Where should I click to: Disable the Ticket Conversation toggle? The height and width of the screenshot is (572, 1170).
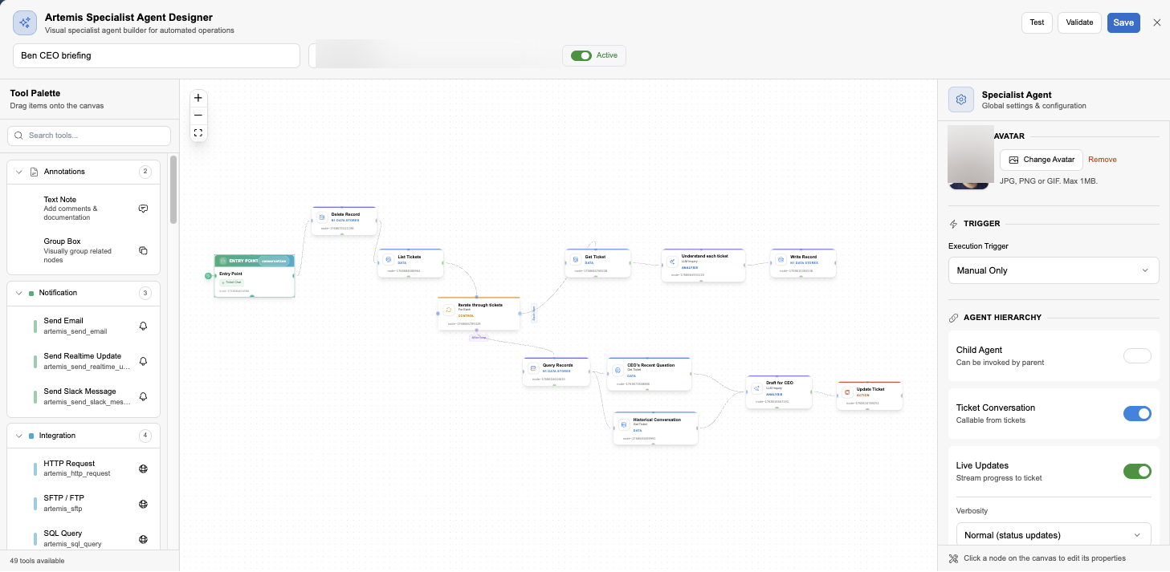[x=1136, y=413]
